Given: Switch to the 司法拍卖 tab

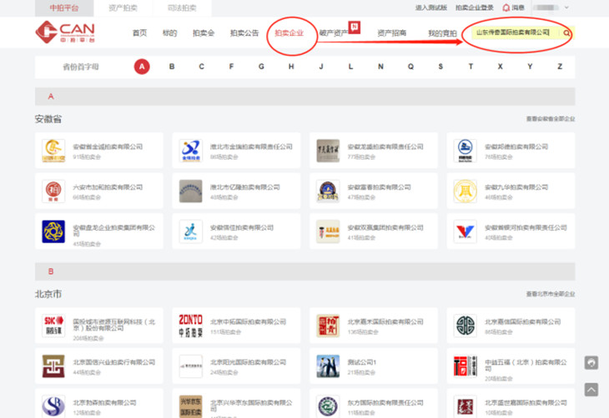Looking at the screenshot, I should 182,7.
